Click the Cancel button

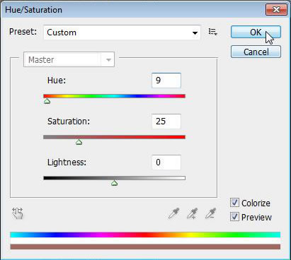point(256,52)
